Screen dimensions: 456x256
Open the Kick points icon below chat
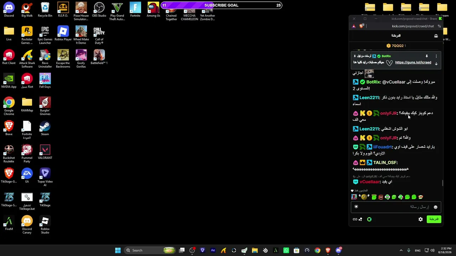coord(369,219)
